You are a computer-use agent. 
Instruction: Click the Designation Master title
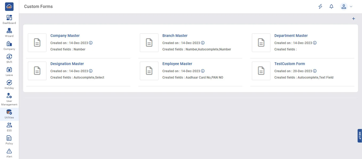(67, 64)
